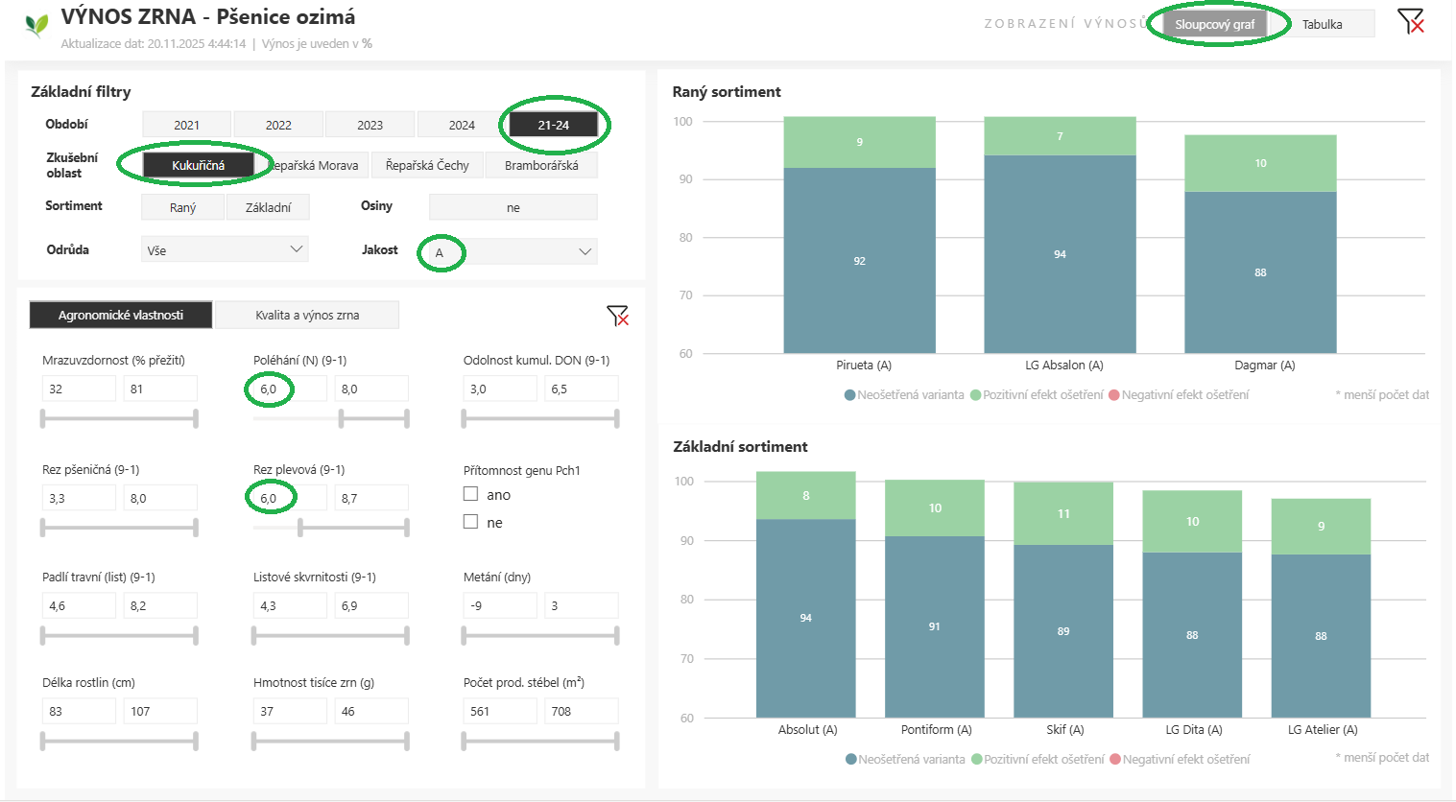Click the Osiny 'ne' button

tap(513, 207)
